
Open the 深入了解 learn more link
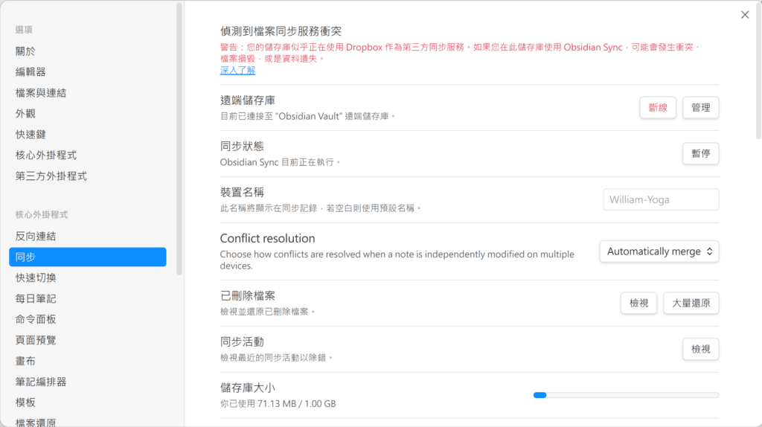coord(237,70)
